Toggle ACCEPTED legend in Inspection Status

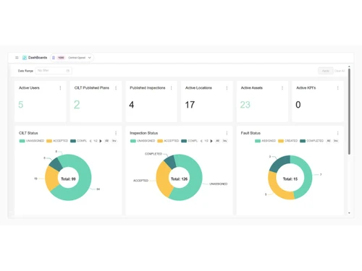tap(168, 141)
